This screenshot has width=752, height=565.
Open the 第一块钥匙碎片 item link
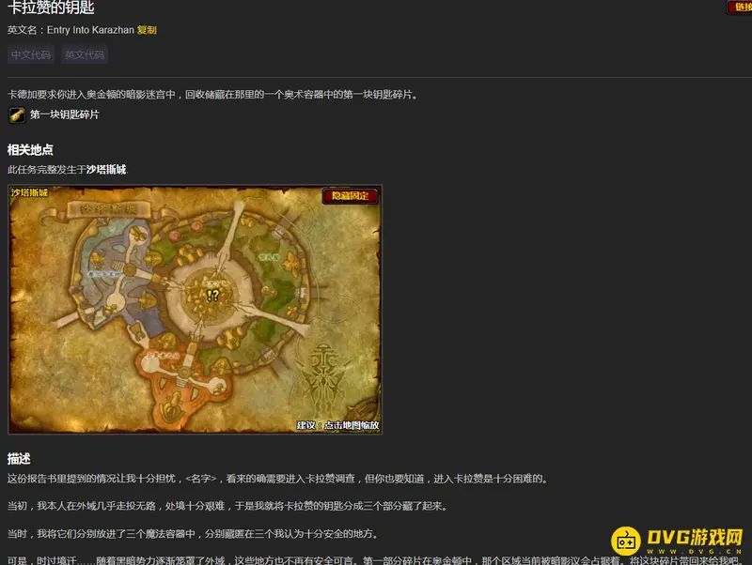(x=64, y=115)
